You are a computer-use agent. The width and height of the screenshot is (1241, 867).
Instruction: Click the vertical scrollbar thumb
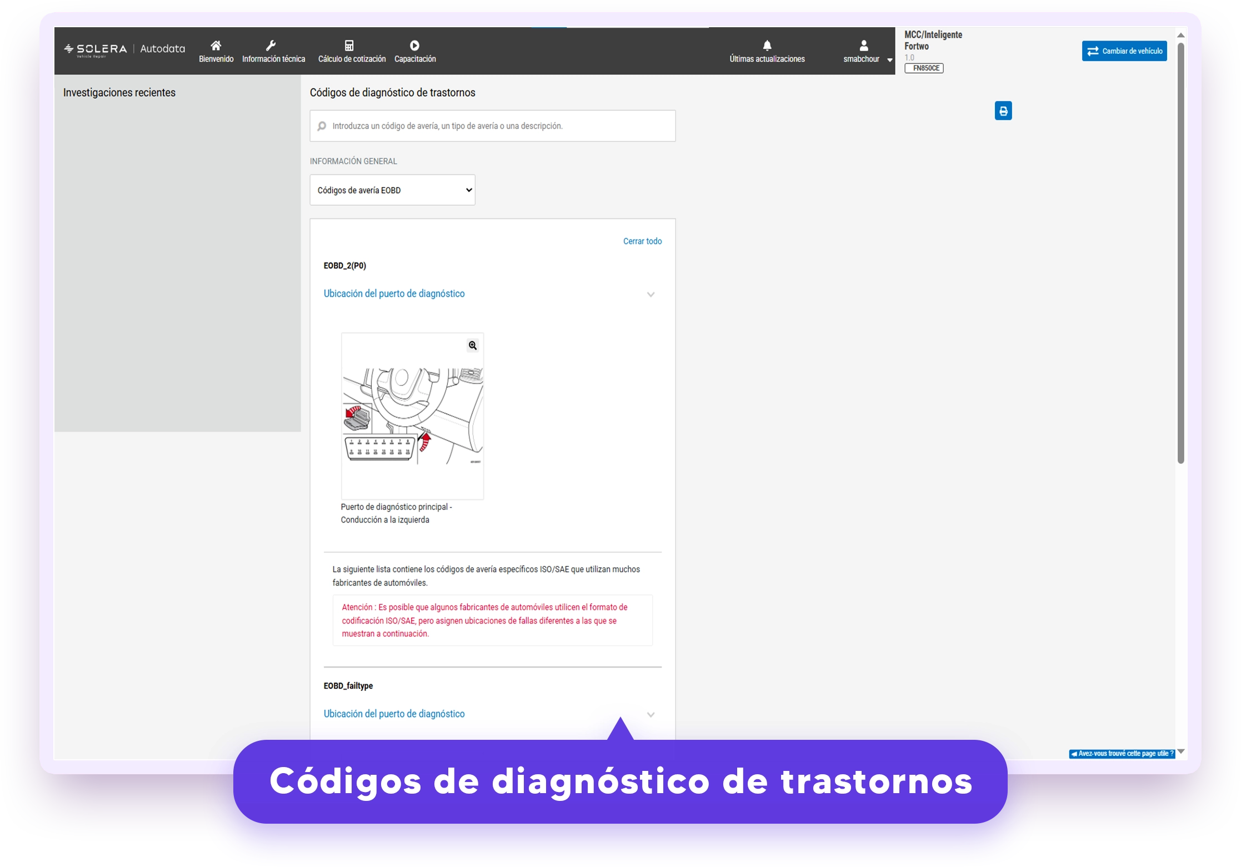1180,253
